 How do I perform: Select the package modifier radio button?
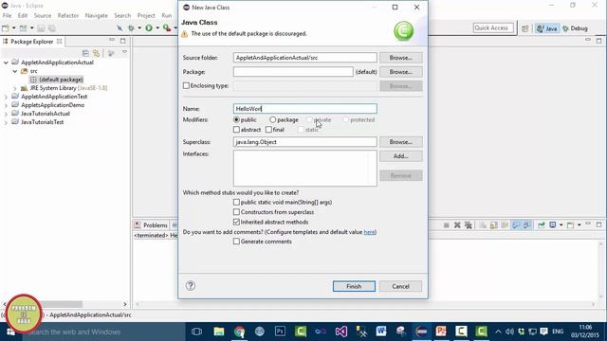(273, 120)
